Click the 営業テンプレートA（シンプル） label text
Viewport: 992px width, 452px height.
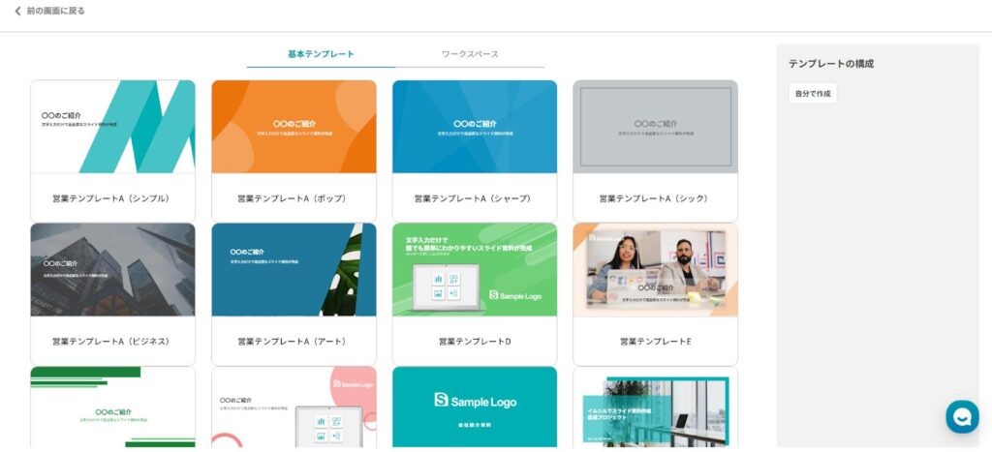pos(111,198)
